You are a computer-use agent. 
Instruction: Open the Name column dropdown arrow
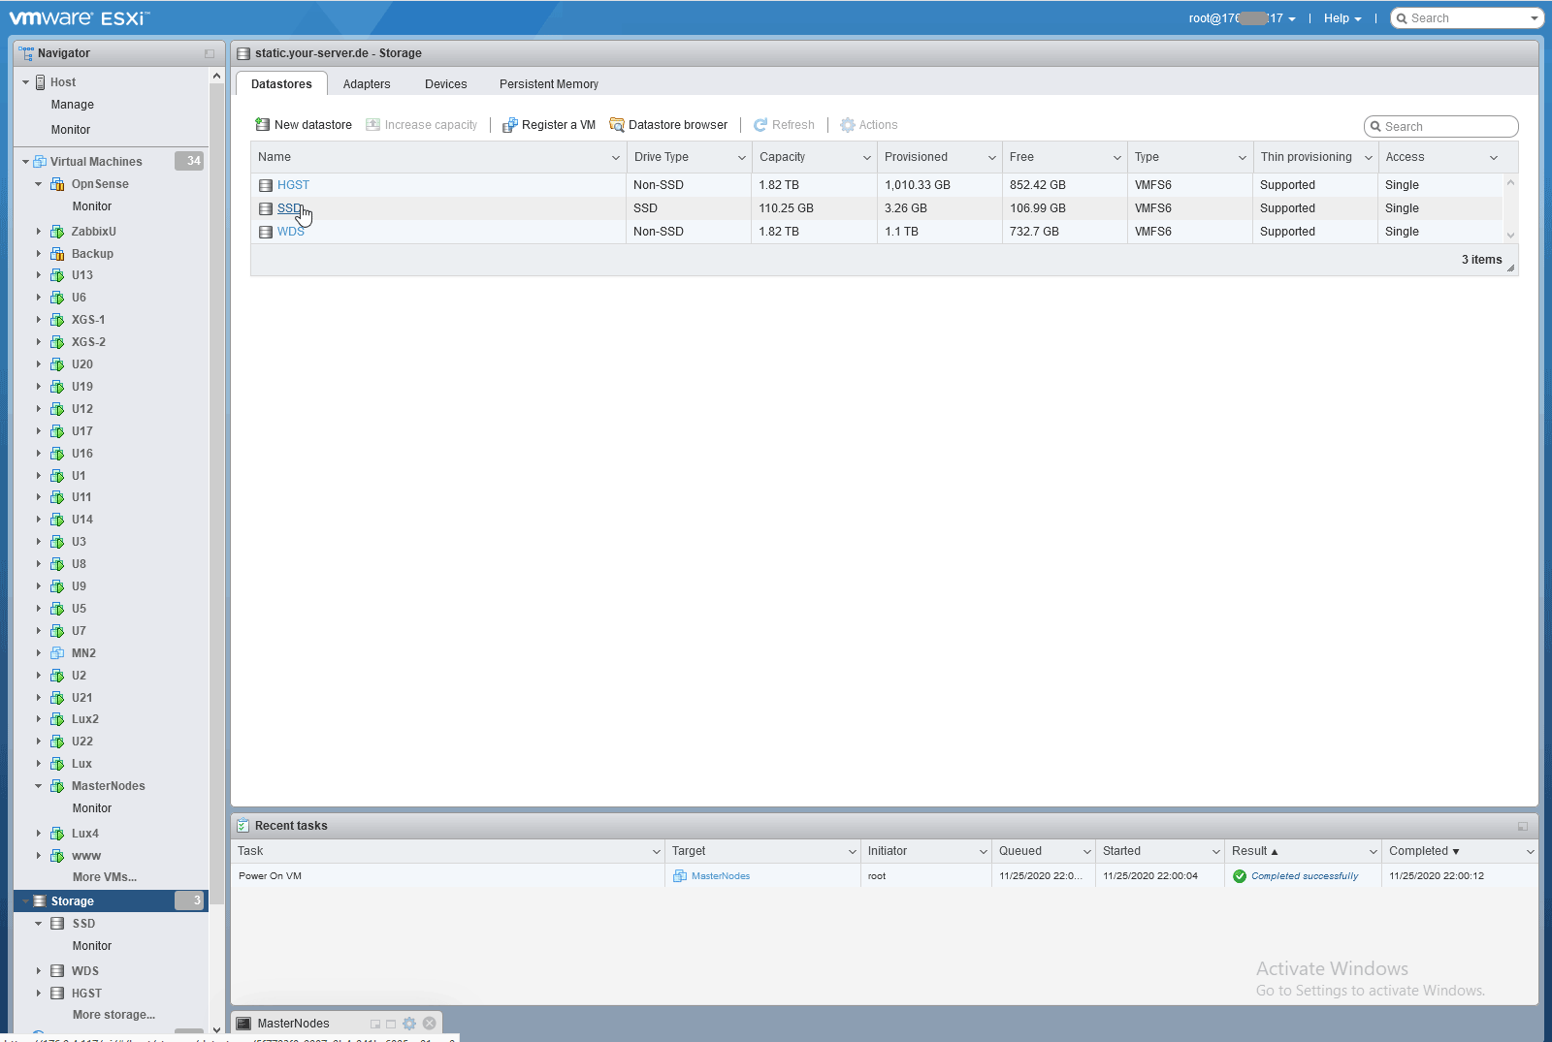coord(615,158)
